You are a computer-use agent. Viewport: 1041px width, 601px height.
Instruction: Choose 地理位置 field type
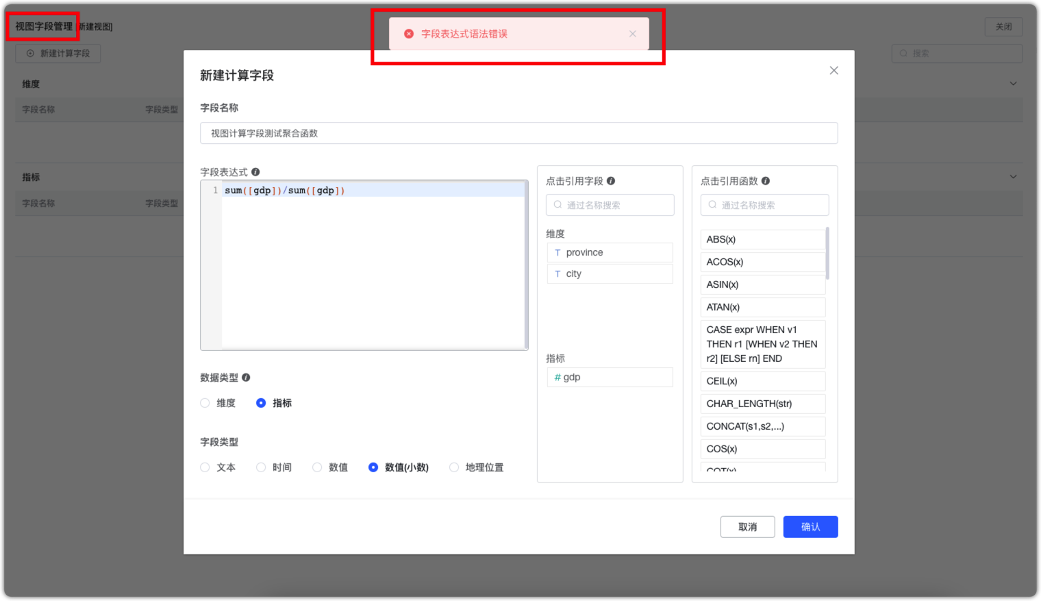click(x=454, y=467)
